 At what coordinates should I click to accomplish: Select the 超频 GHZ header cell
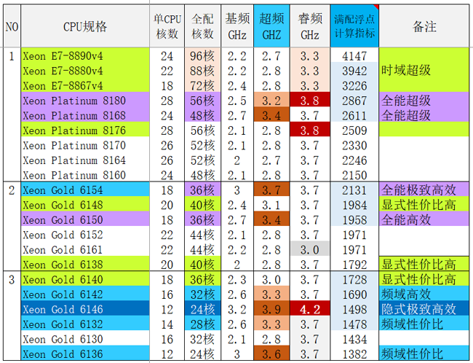click(271, 26)
